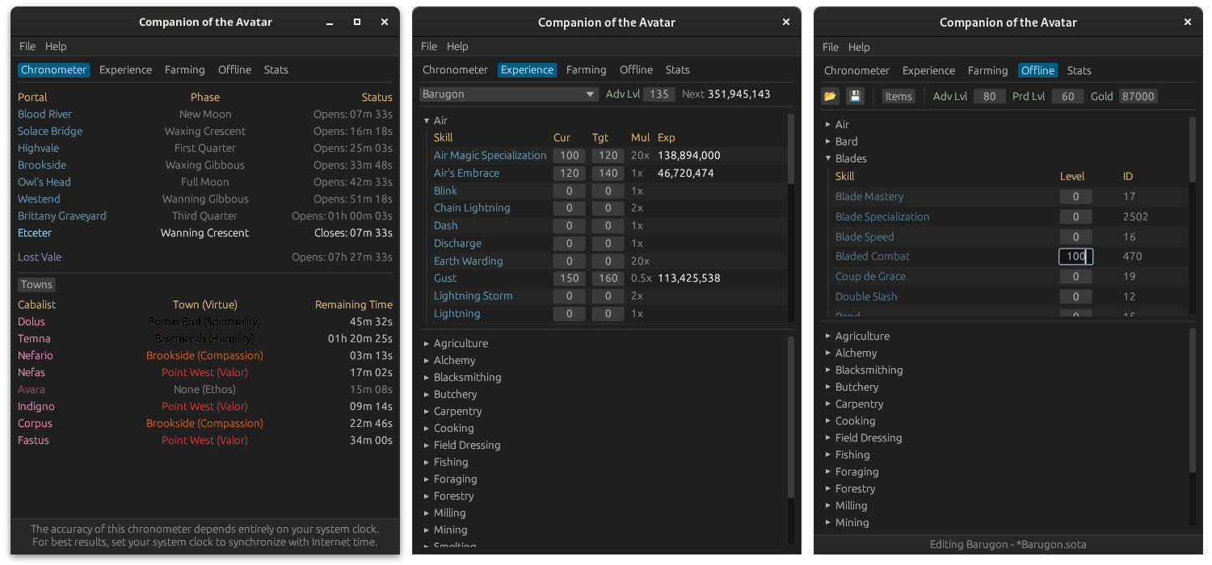Click Gust target level field showing 160

coord(608,278)
